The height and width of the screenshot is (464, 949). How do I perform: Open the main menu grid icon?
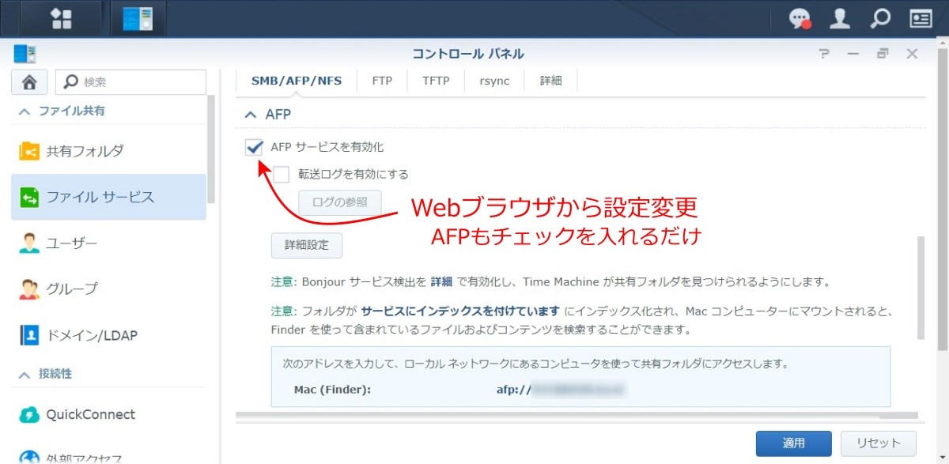pos(62,17)
